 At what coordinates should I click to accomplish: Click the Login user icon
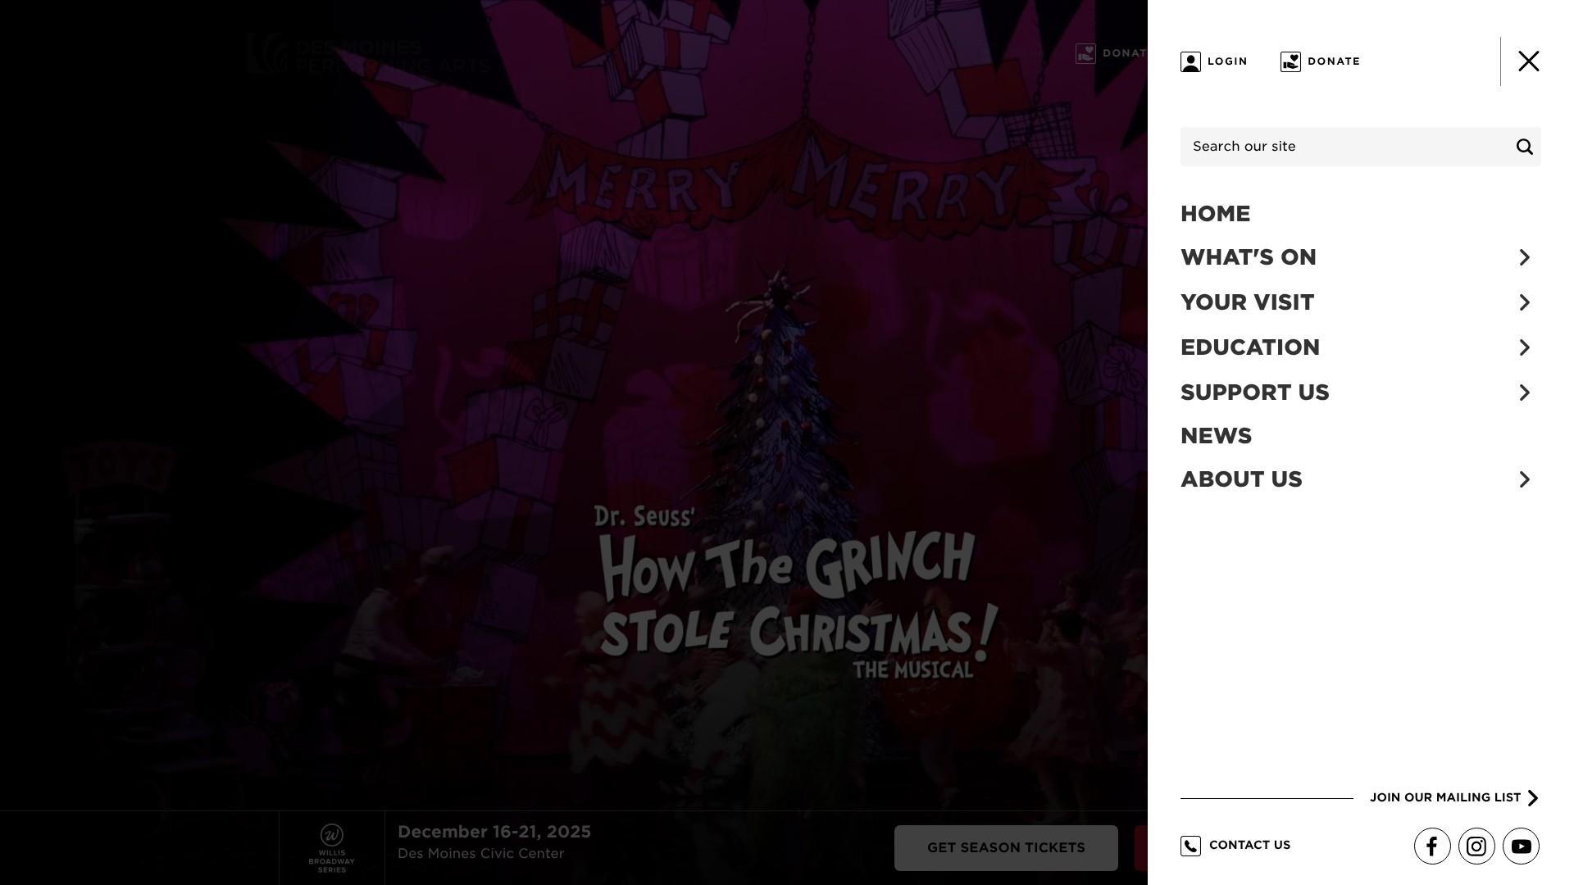[x=1190, y=61]
